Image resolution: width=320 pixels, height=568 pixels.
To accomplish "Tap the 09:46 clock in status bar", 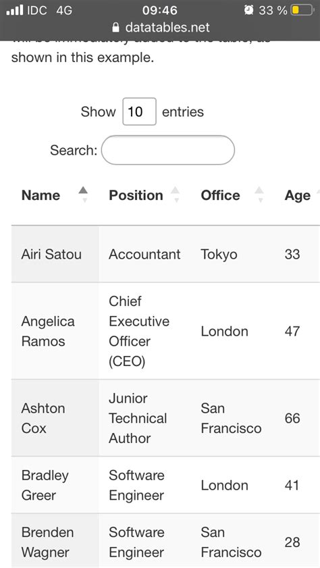I will coord(159,9).
